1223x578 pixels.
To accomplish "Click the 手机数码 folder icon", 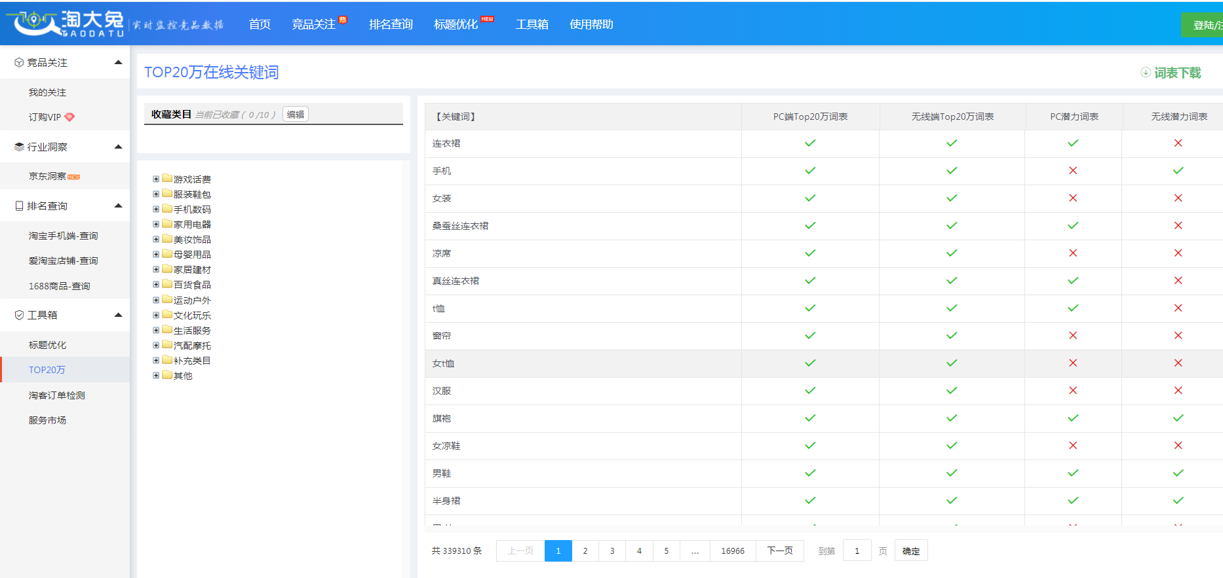I will point(167,209).
